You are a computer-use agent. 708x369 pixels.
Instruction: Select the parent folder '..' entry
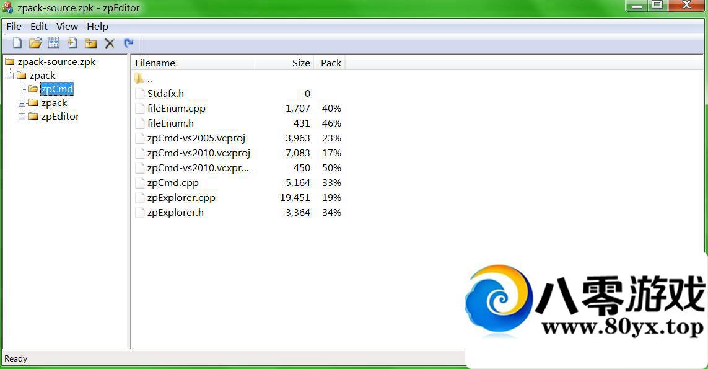pyautogui.click(x=149, y=79)
